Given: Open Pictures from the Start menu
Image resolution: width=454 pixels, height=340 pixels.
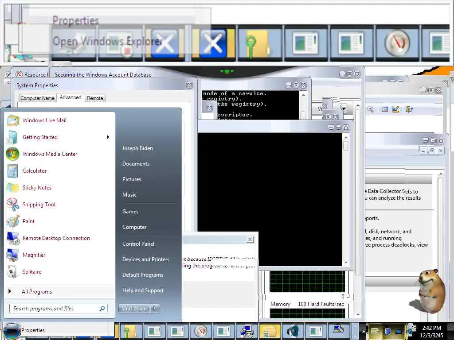Looking at the screenshot, I should pos(132,179).
